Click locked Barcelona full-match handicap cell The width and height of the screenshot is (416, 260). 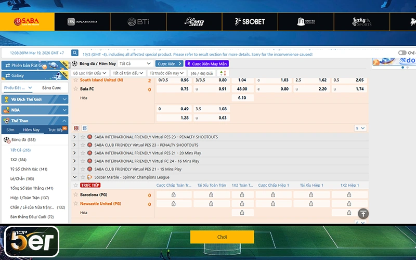pos(174,194)
